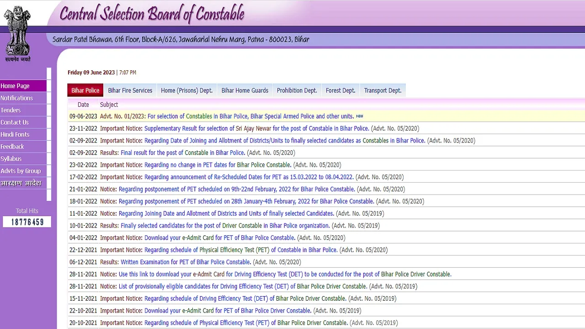Click the date 23-02-2022 cell
Viewport: 585px width, 329px height.
(x=83, y=165)
